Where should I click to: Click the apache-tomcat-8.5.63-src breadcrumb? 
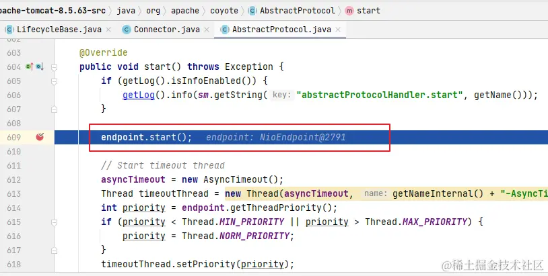point(53,11)
